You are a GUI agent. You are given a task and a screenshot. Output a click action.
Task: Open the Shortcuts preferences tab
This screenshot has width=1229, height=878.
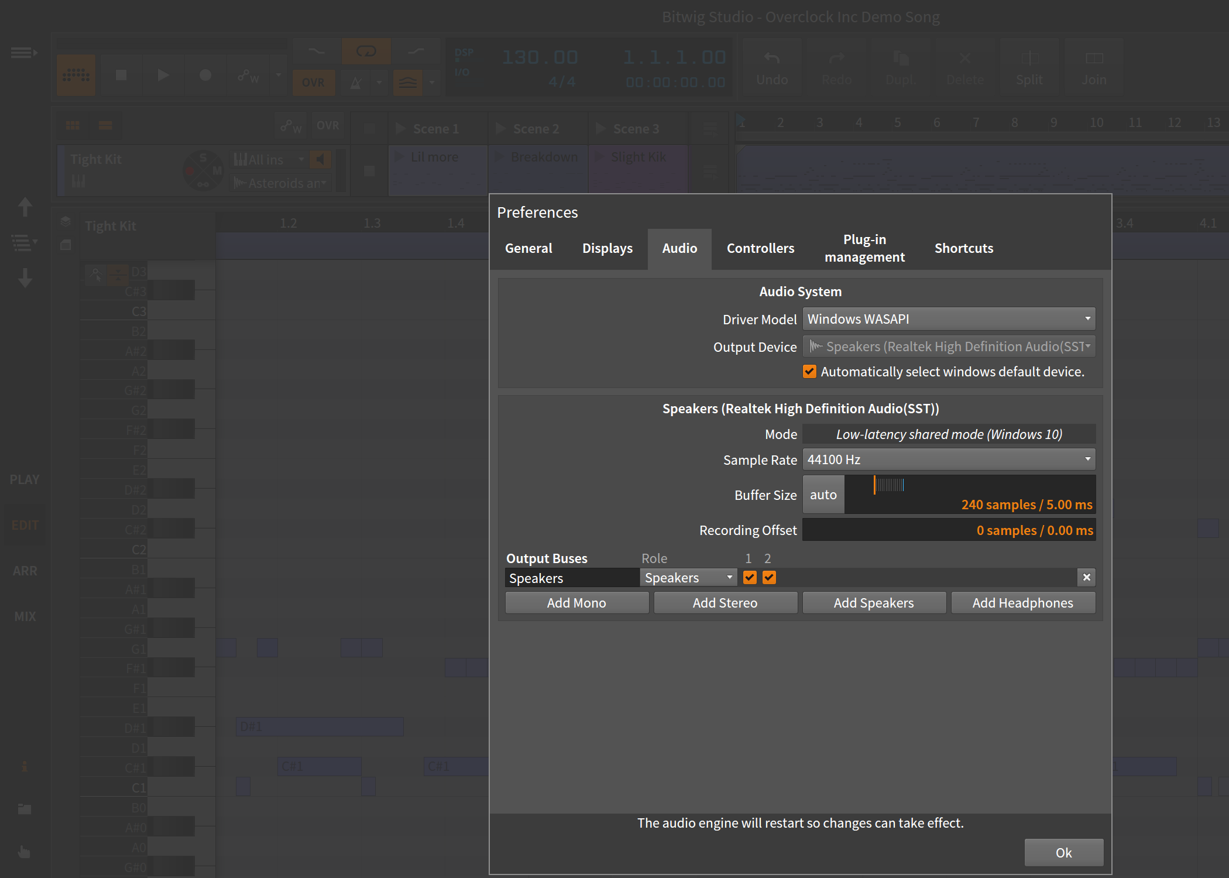(964, 248)
